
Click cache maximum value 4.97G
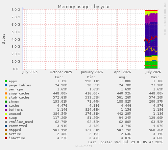coord(158,106)
